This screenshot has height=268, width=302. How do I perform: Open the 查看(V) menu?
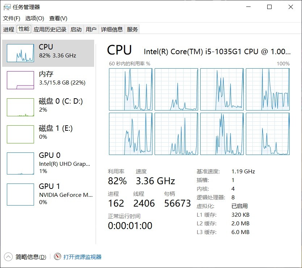[x=58, y=18]
